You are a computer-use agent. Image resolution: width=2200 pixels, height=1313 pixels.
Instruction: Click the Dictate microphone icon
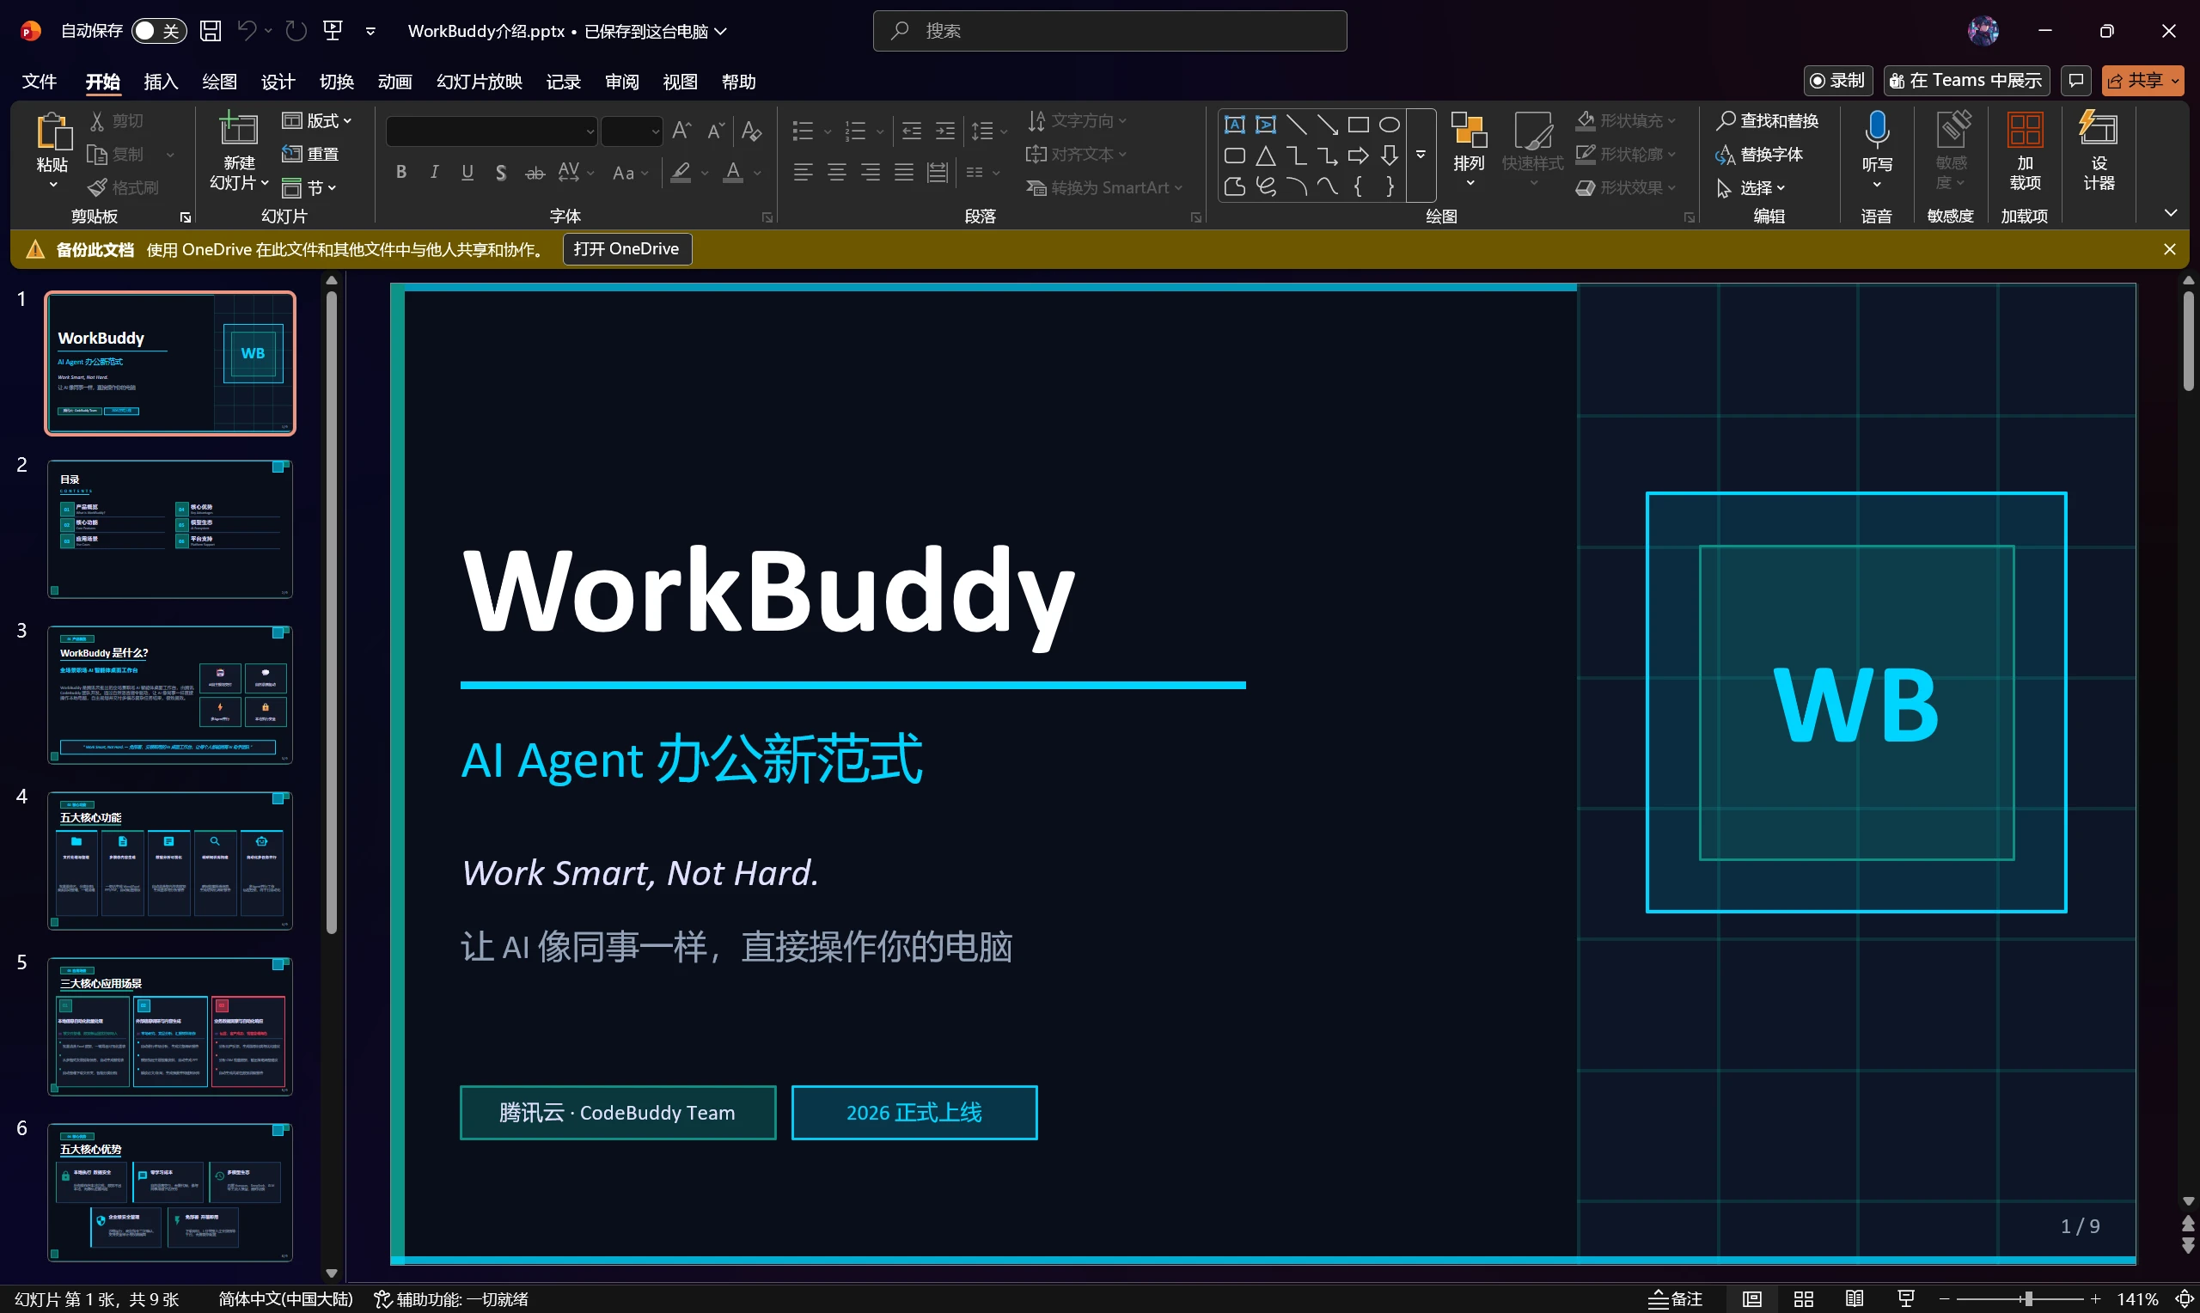[x=1876, y=130]
